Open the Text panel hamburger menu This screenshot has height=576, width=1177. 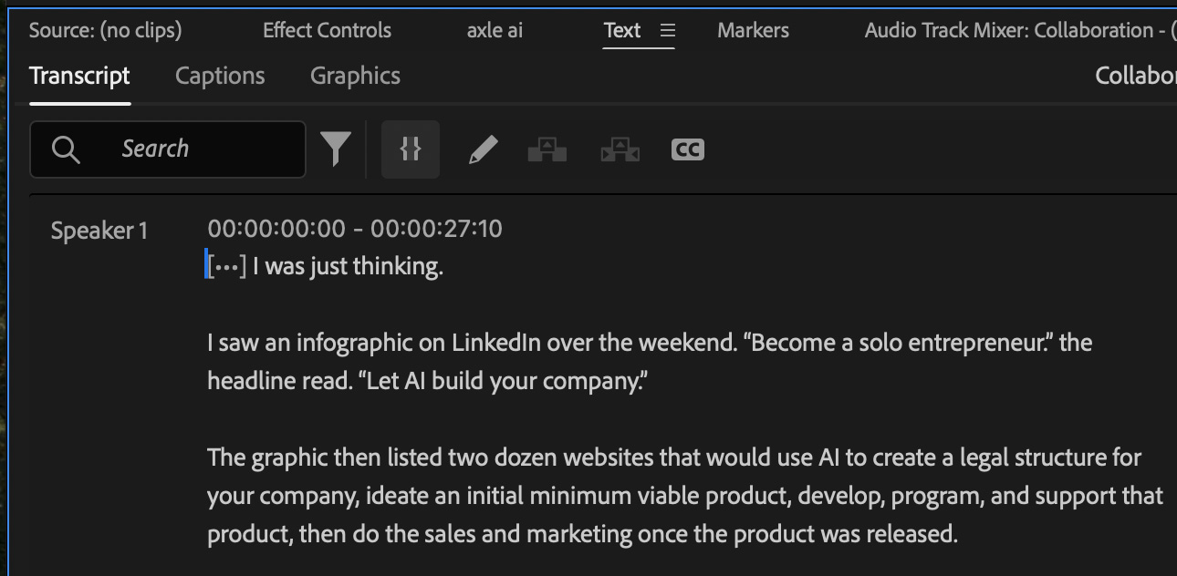click(668, 31)
